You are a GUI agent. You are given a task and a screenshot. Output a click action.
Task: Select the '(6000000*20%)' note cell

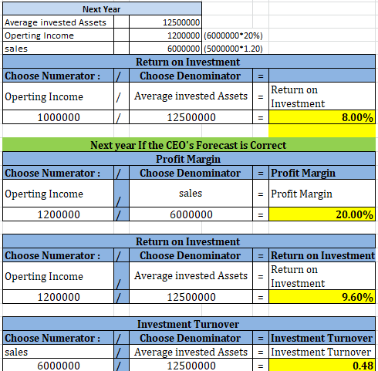[x=233, y=35]
